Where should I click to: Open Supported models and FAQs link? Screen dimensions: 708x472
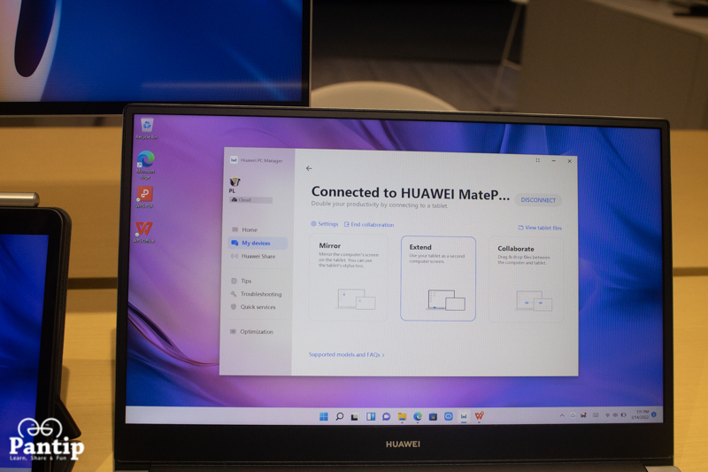(347, 354)
